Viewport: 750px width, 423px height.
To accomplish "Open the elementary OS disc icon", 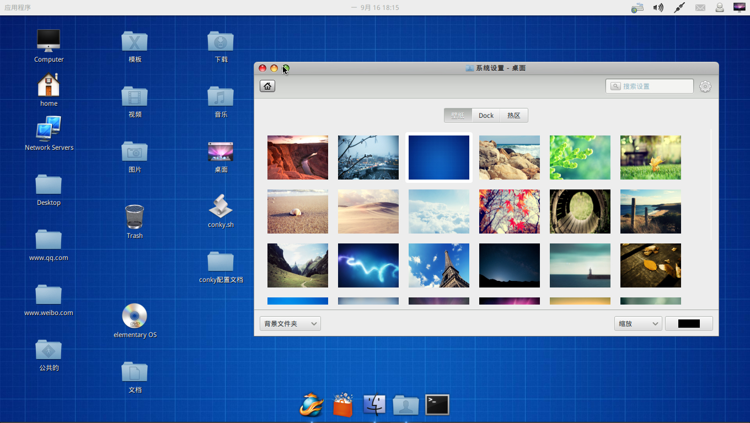I will tap(135, 316).
